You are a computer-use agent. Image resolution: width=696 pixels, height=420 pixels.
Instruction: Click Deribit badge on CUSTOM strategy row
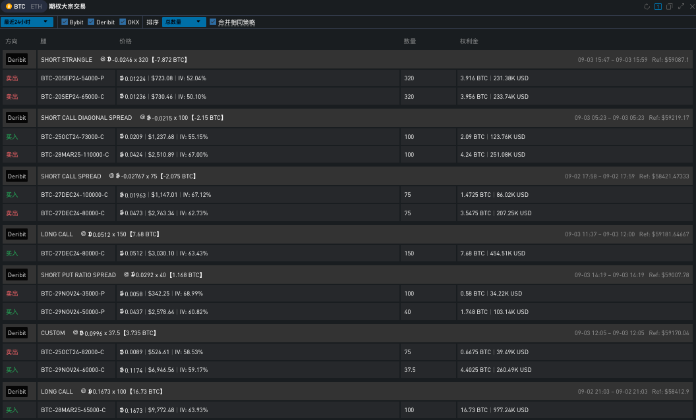tap(17, 333)
